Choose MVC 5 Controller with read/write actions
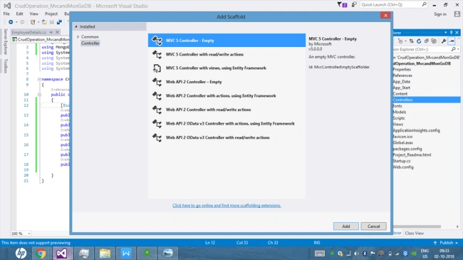Image resolution: width=463 pixels, height=260 pixels. click(x=227, y=54)
